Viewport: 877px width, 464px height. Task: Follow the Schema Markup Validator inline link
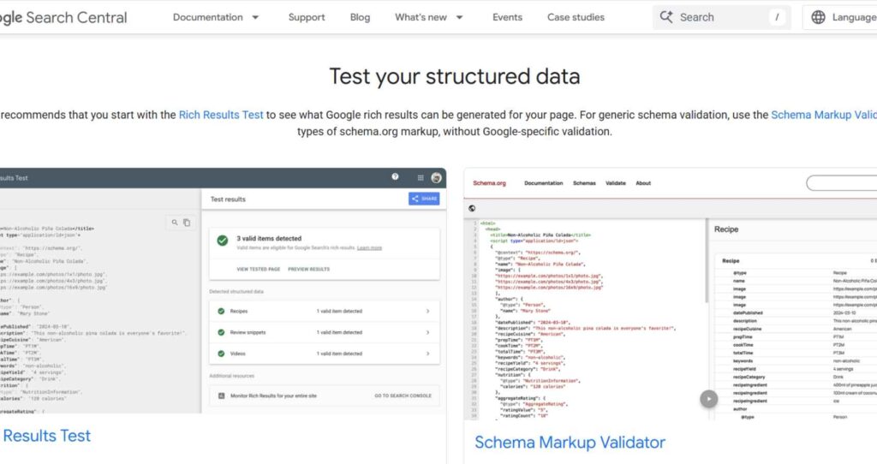tap(824, 115)
